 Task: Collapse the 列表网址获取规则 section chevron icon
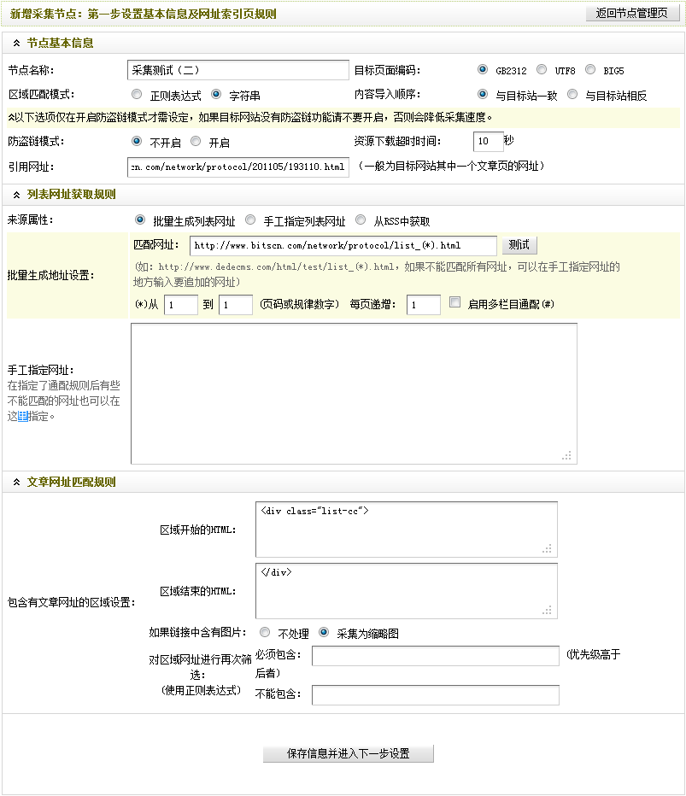click(x=16, y=195)
